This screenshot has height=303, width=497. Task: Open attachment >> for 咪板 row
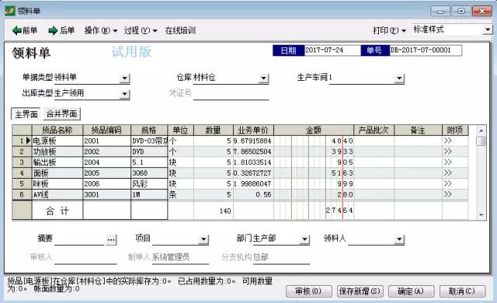[448, 184]
